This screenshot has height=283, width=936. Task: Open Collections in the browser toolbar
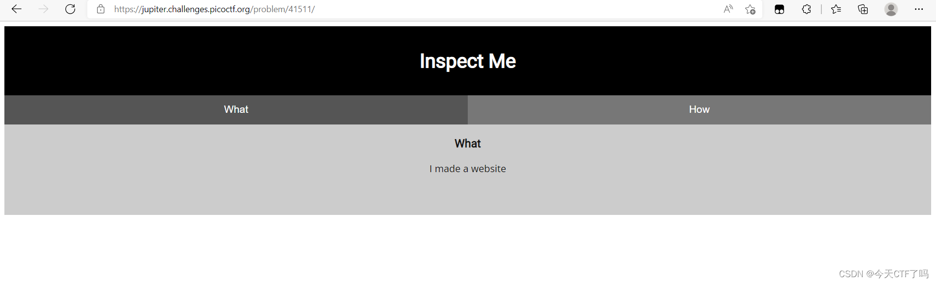(862, 9)
